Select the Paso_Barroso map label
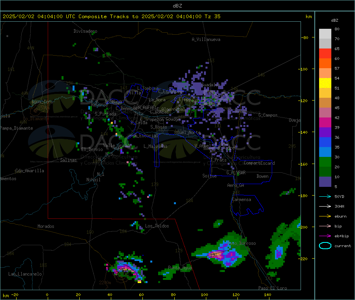355x300 pixels. (x=241, y=244)
